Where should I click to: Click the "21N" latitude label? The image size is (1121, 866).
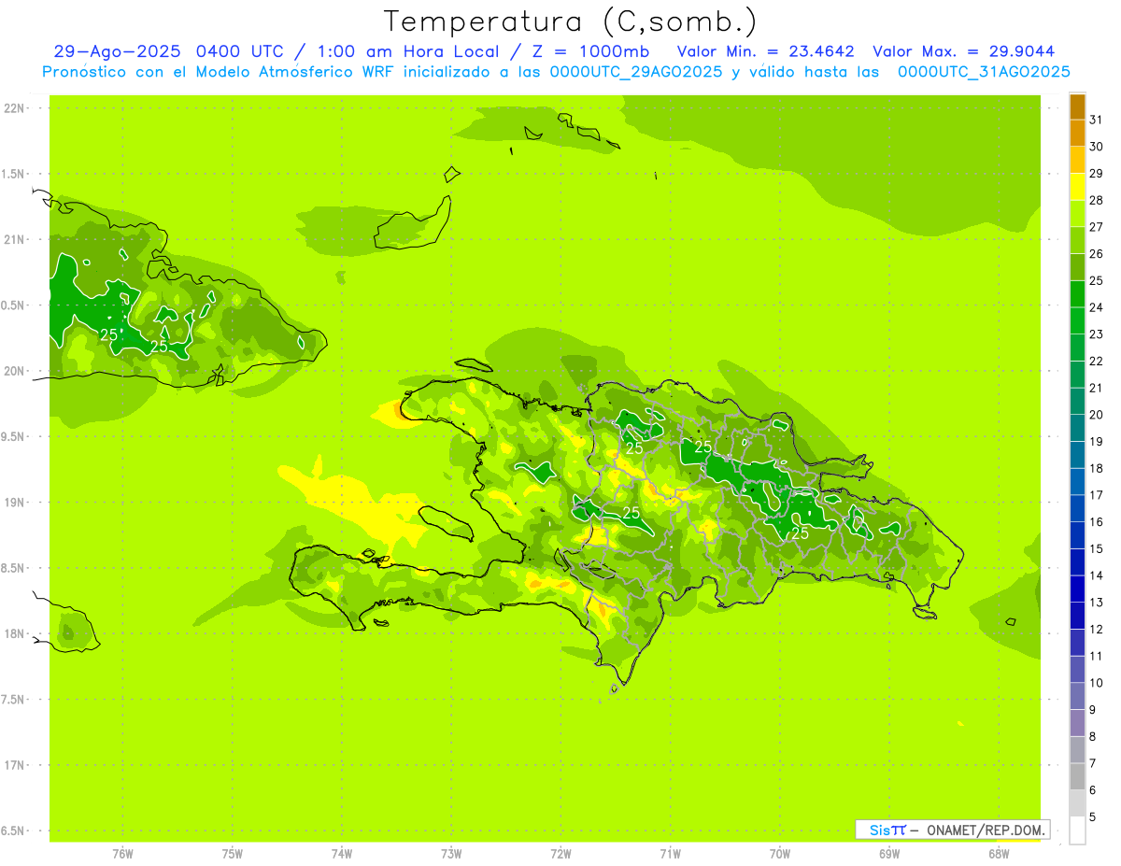[x=15, y=239]
